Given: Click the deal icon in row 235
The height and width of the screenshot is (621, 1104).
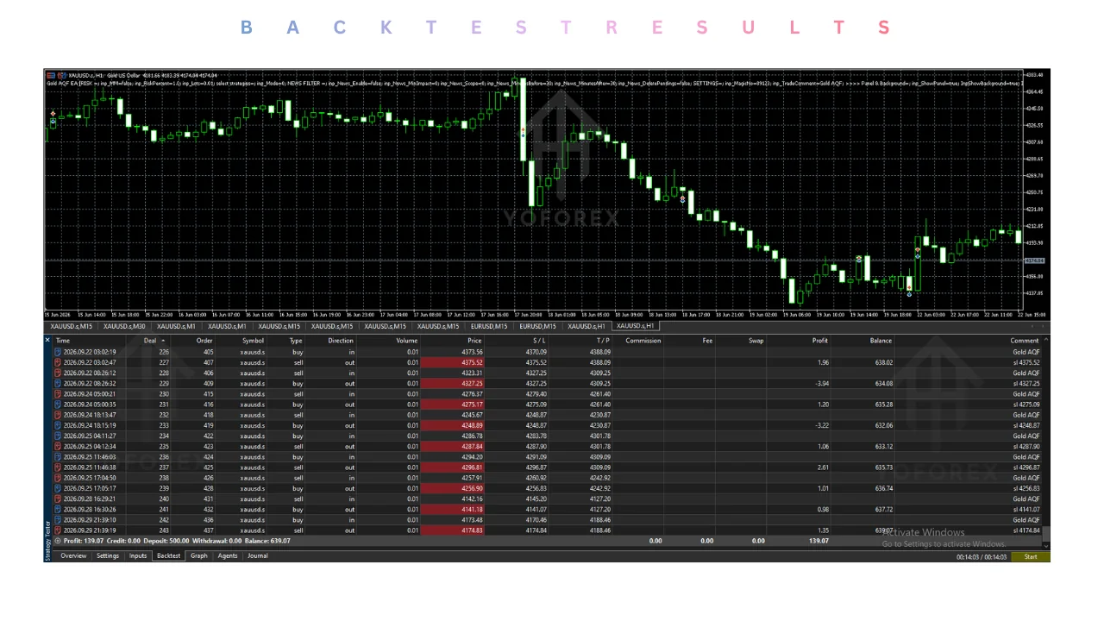Looking at the screenshot, I should point(58,446).
